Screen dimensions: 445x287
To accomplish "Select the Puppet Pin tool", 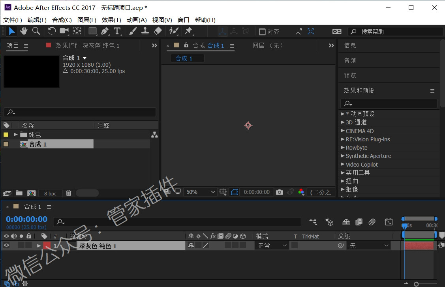I will point(188,31).
